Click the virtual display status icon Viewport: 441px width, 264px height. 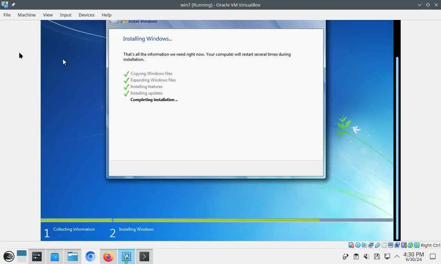point(390,245)
